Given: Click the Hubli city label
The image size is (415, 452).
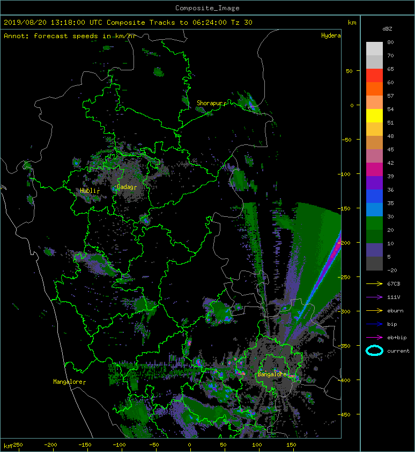Looking at the screenshot, I should click(88, 191).
